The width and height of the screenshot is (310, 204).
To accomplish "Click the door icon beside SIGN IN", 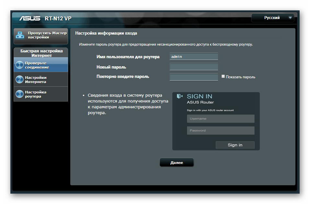I will [179, 96].
